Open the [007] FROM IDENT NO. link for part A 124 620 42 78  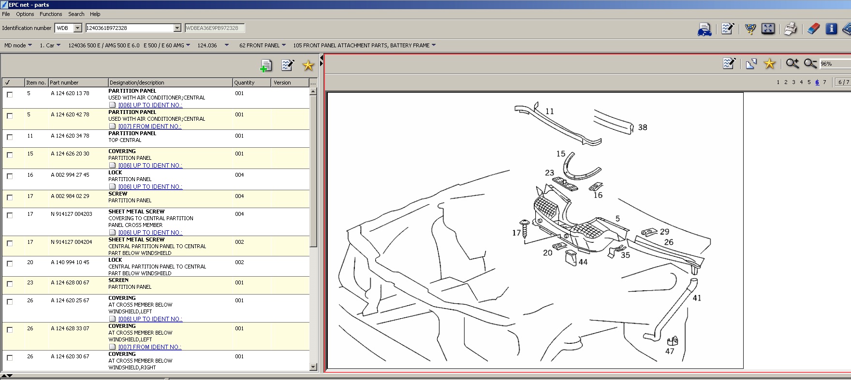pyautogui.click(x=150, y=127)
